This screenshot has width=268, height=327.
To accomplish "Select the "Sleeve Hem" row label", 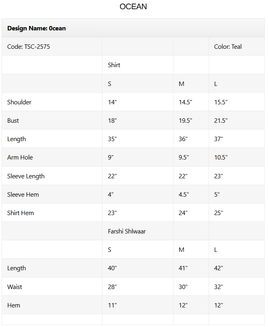I will [23, 195].
